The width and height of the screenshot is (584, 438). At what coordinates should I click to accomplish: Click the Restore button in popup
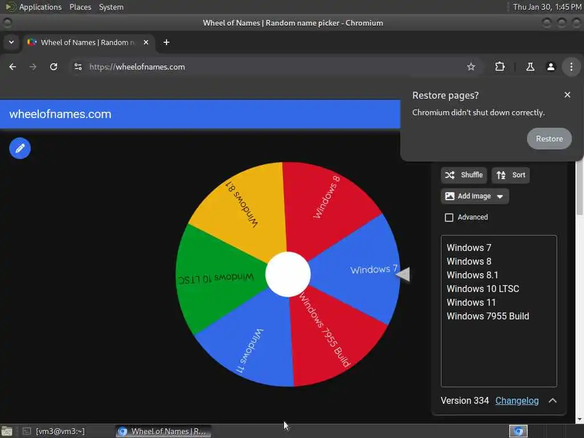(x=549, y=139)
